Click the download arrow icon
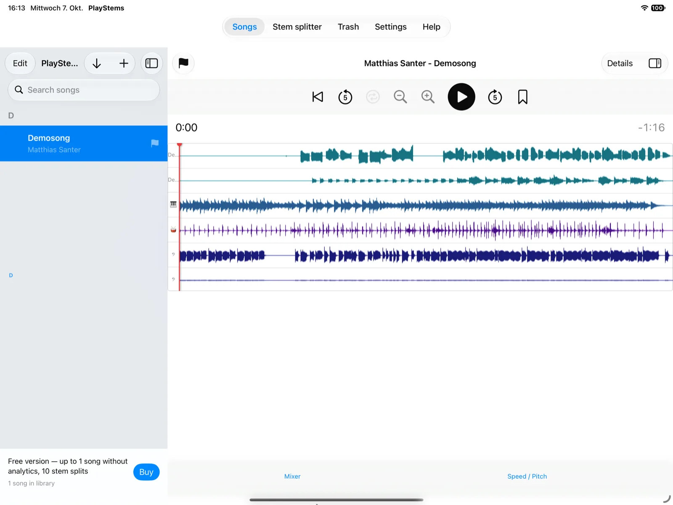Image resolution: width=673 pixels, height=505 pixels. point(97,63)
